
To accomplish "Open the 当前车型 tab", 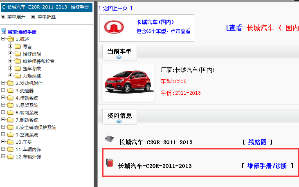I will (x=119, y=53).
